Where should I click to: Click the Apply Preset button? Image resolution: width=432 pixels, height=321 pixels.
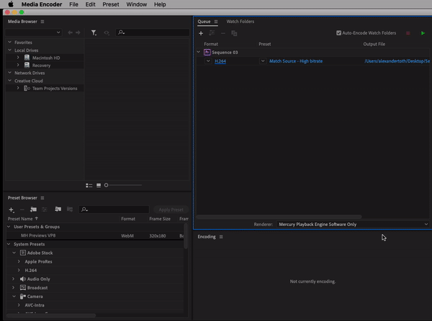[x=171, y=209]
